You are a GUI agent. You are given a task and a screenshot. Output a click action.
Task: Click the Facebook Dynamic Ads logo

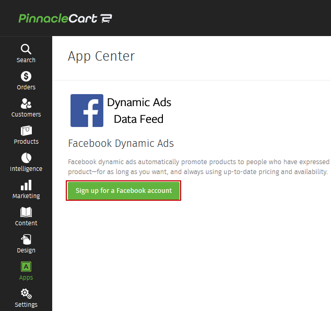87,110
